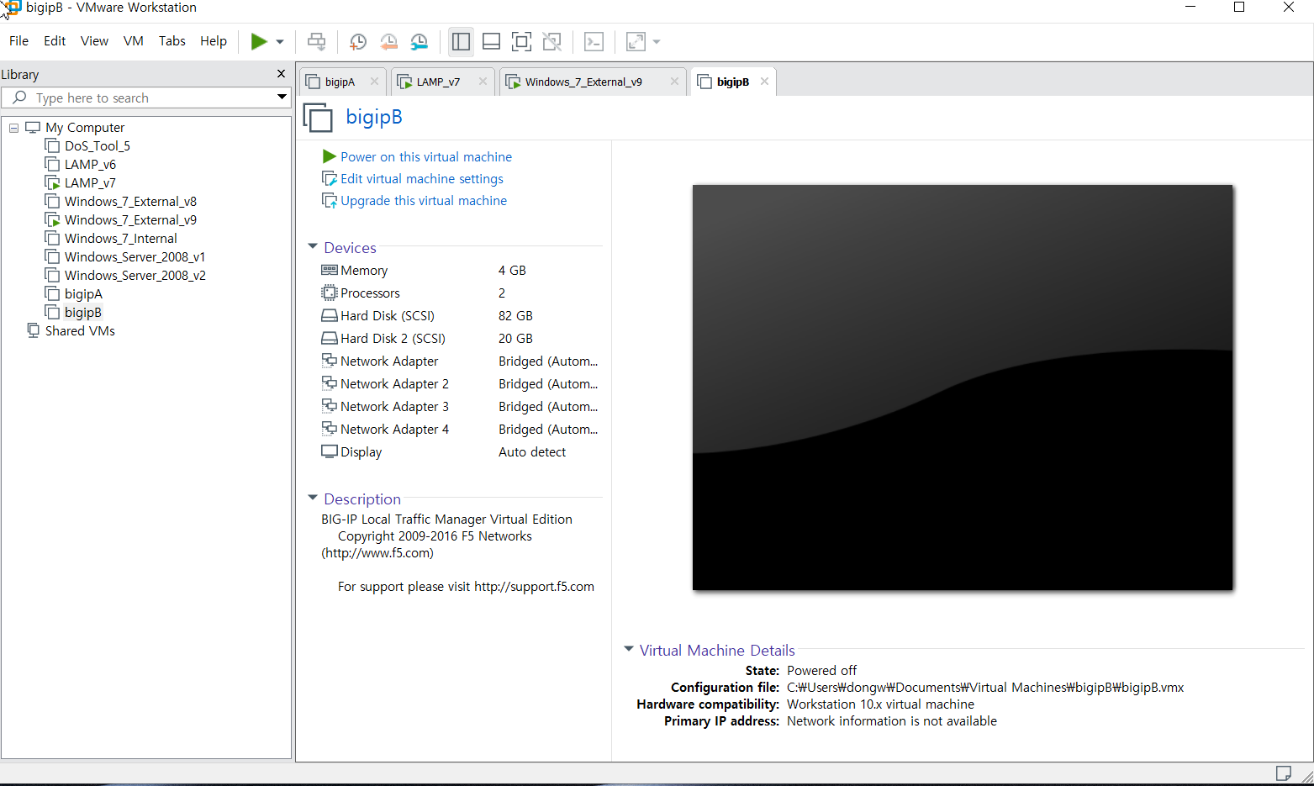Click the status bar message log icon
The height and width of the screenshot is (786, 1314).
1284,773
